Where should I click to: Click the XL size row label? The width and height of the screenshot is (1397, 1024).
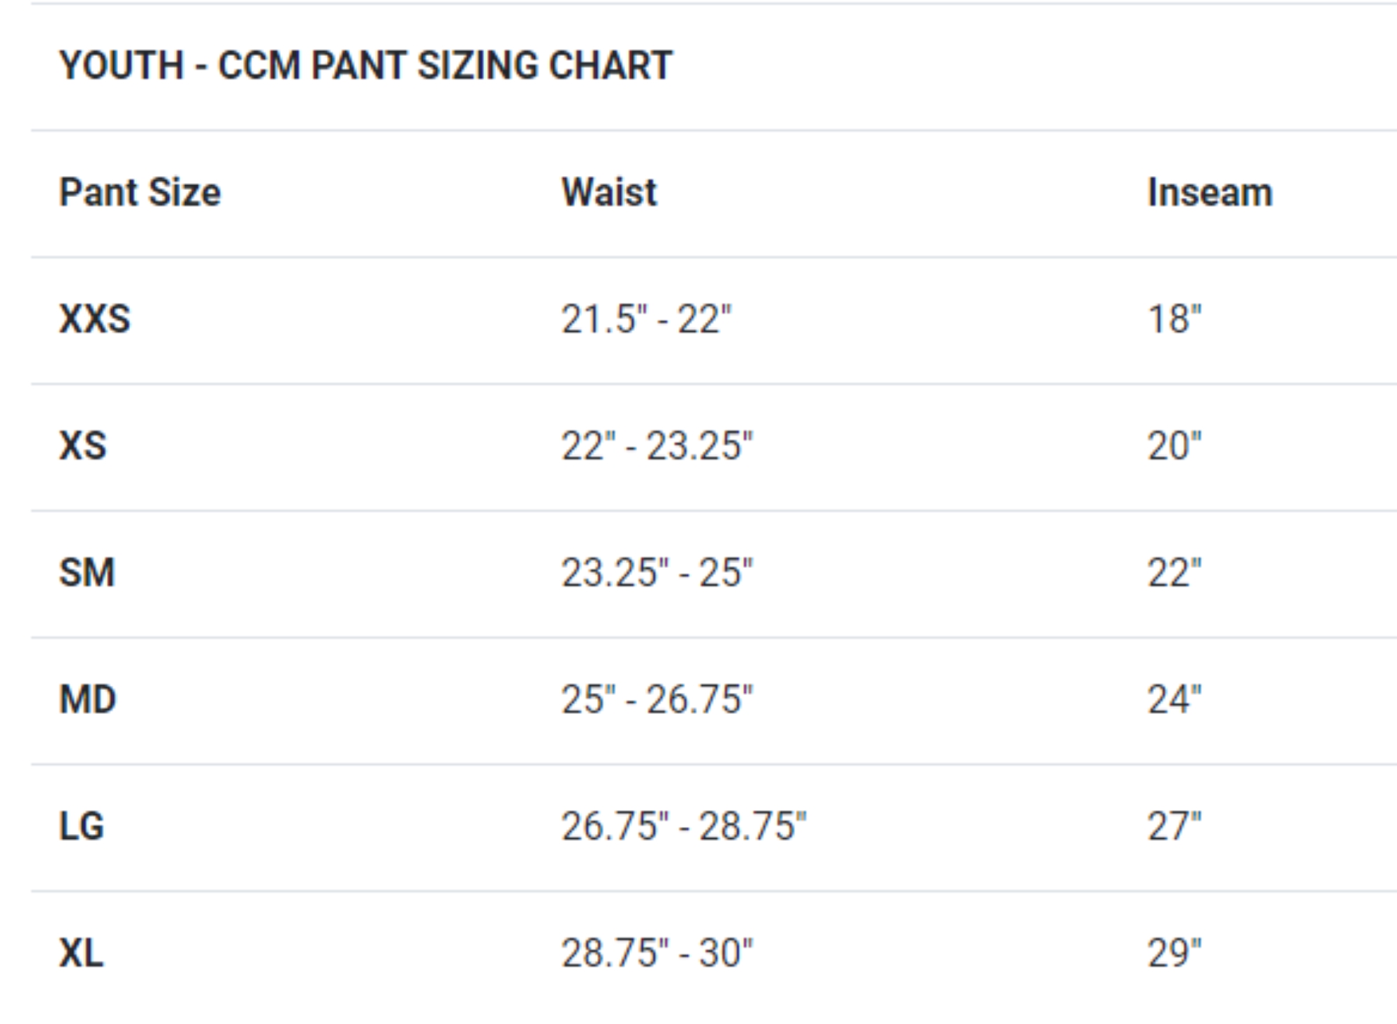pyautogui.click(x=81, y=953)
